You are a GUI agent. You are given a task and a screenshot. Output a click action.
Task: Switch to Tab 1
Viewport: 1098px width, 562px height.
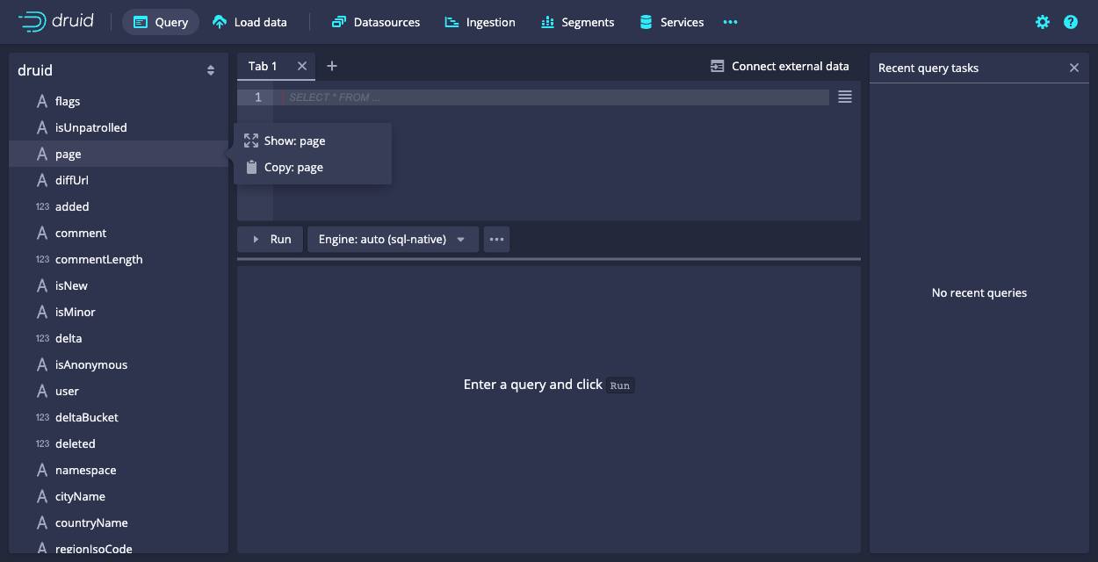click(263, 66)
